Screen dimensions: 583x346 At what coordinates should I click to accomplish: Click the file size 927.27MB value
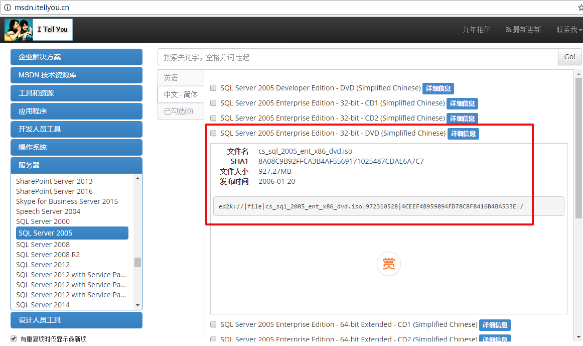(275, 171)
